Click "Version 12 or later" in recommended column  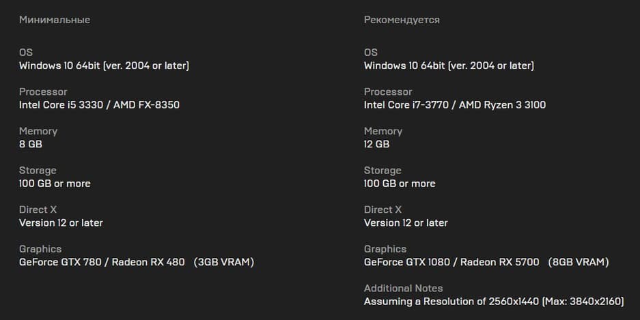click(406, 222)
